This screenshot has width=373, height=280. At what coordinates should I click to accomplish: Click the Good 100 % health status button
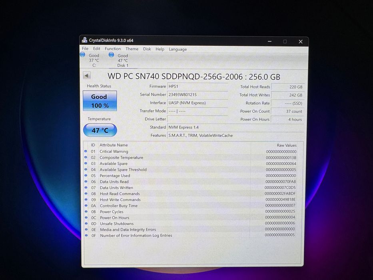pos(100,101)
